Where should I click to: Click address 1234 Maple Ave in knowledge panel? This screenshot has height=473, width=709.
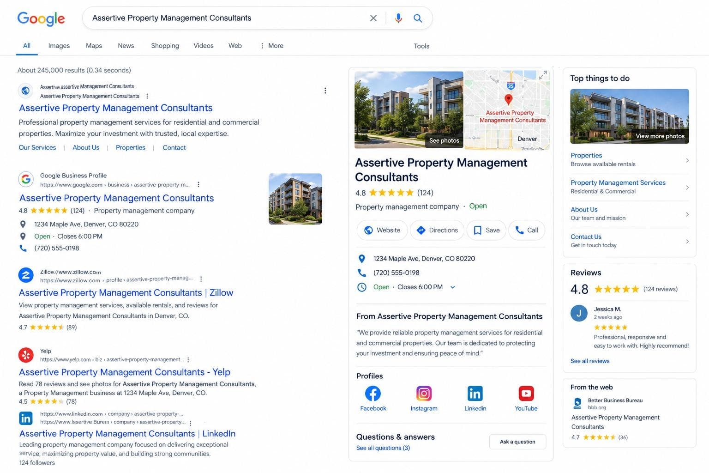[424, 259]
